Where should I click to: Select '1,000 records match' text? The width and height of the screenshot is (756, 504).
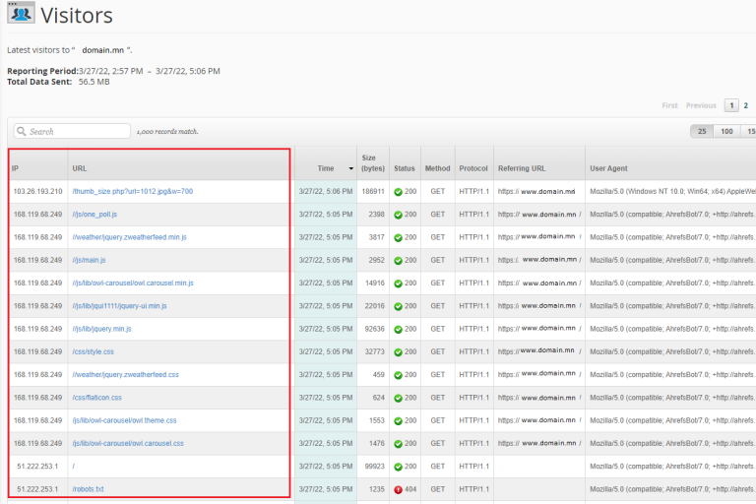click(167, 131)
